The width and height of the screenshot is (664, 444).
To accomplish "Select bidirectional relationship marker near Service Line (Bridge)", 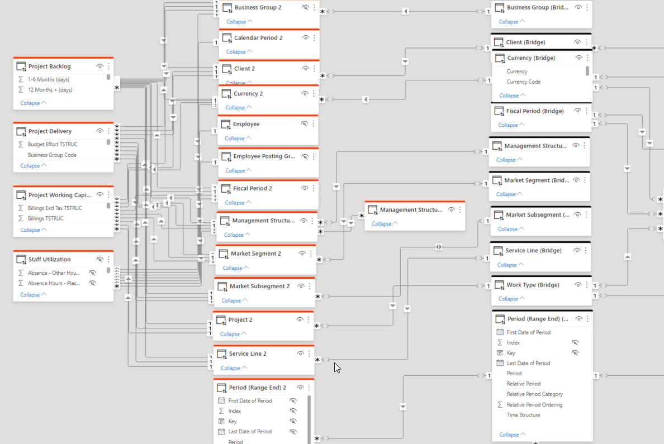I will [439, 247].
